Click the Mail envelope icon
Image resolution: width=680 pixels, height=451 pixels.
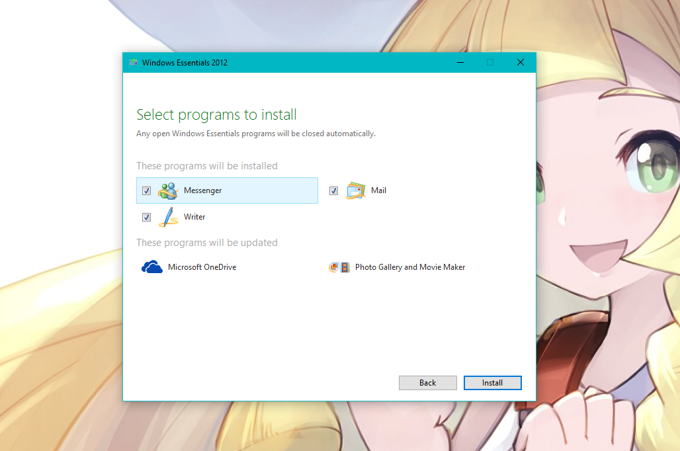[356, 191]
